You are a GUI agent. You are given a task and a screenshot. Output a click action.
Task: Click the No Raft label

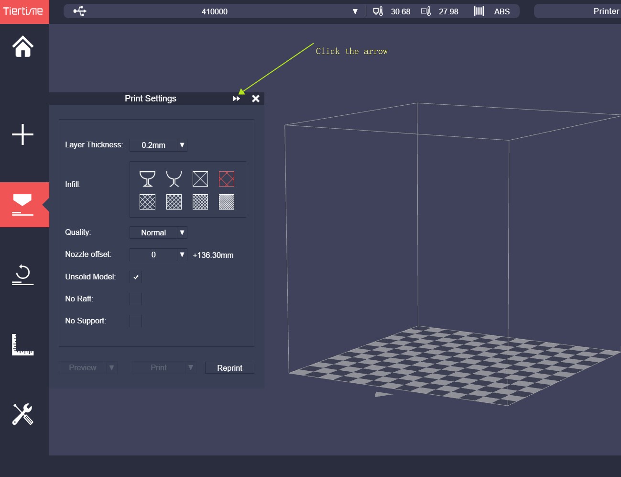(x=79, y=299)
